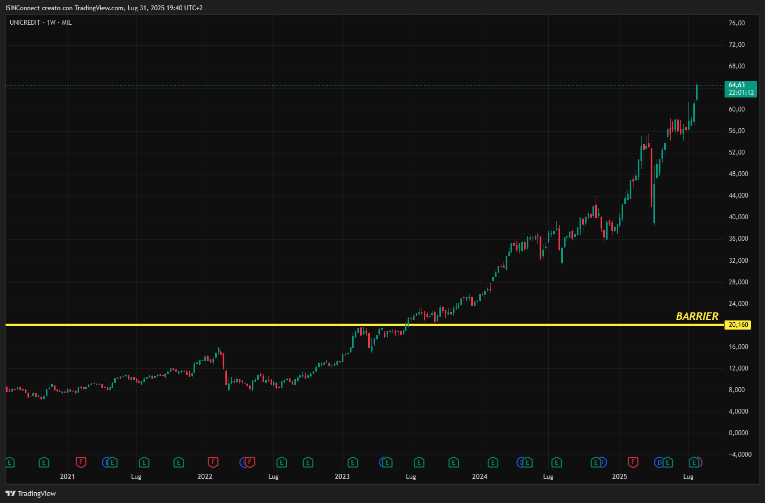Click the 2024 time axis label
The image size is (765, 503).
[x=480, y=477]
